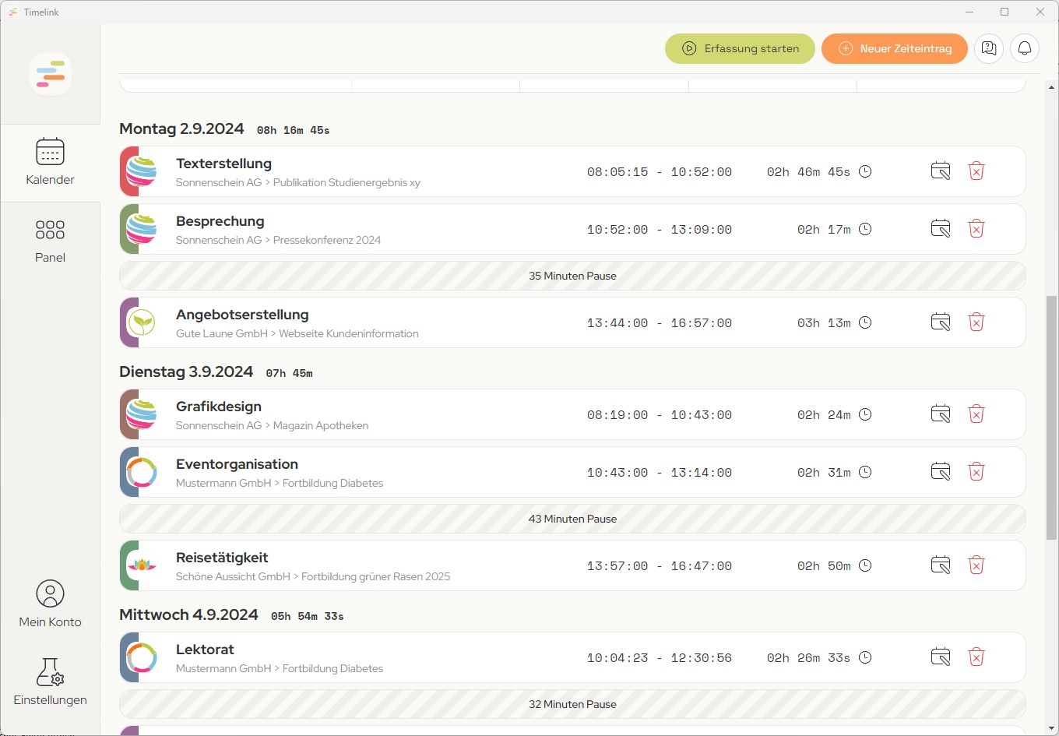1059x736 pixels.
Task: Click 'Sonnenschein AG > Magazin Apotheken' text
Action: tap(272, 425)
